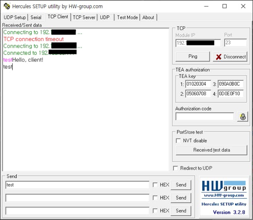Screen dimensions: 253x220
Task: Select the TCP Client tab
Action: [x=58, y=17]
